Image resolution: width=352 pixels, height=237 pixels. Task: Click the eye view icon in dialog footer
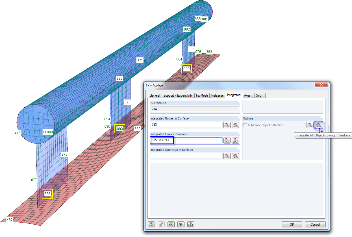181,224
